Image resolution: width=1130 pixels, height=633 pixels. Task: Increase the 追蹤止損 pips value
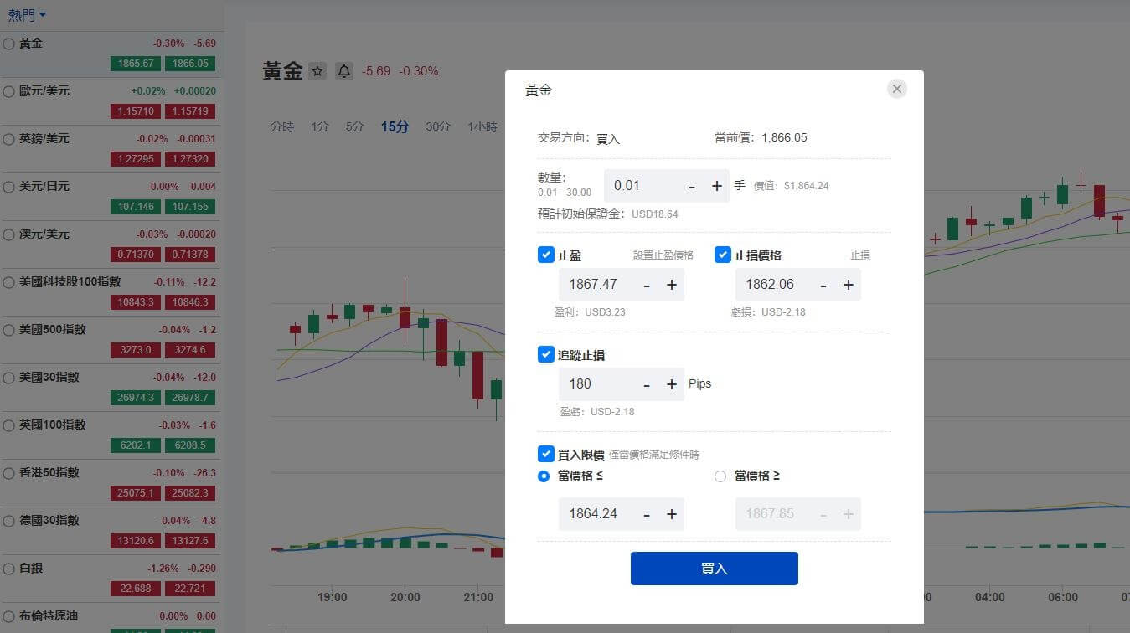[x=672, y=384]
